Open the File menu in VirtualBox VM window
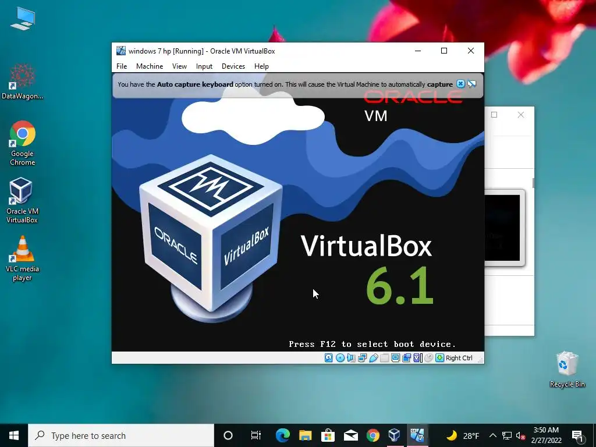Screen dimensions: 596x447 [122, 66]
